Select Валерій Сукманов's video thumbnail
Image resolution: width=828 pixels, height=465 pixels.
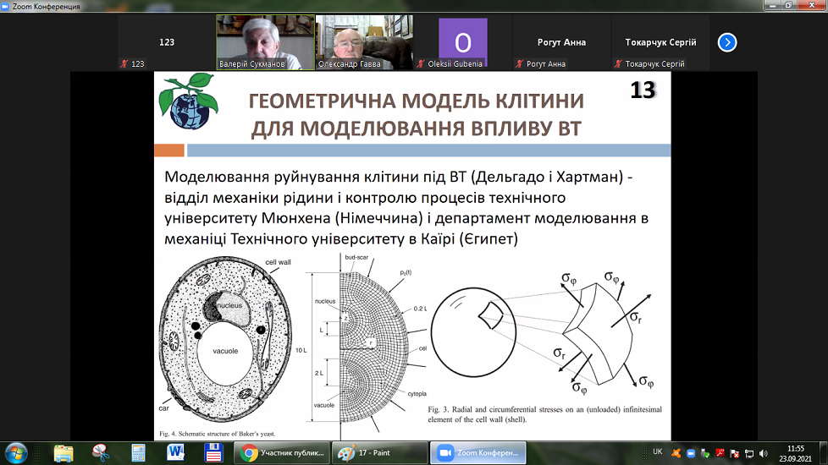tap(266, 42)
